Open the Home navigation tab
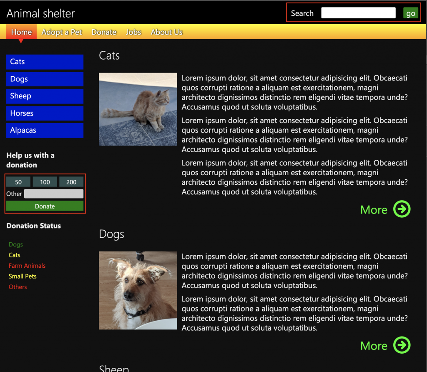Screen dimensions: 427x372 click(x=22, y=32)
